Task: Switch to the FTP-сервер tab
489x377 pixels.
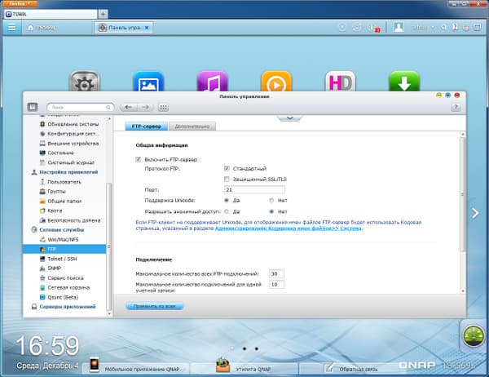Action: (146, 126)
